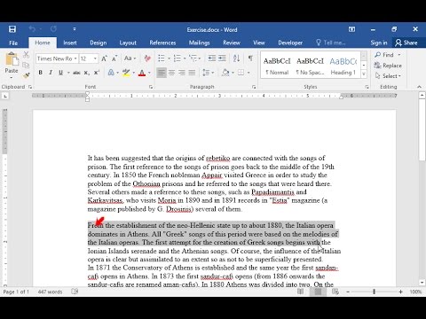
Task: Justify the paragraph text
Action: (192, 73)
